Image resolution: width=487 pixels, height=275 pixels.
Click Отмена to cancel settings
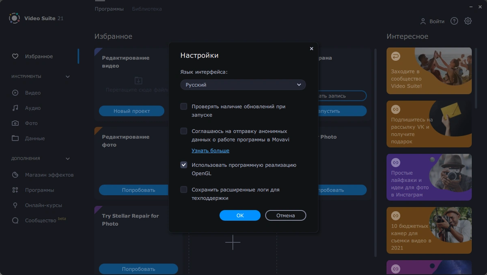tap(286, 215)
